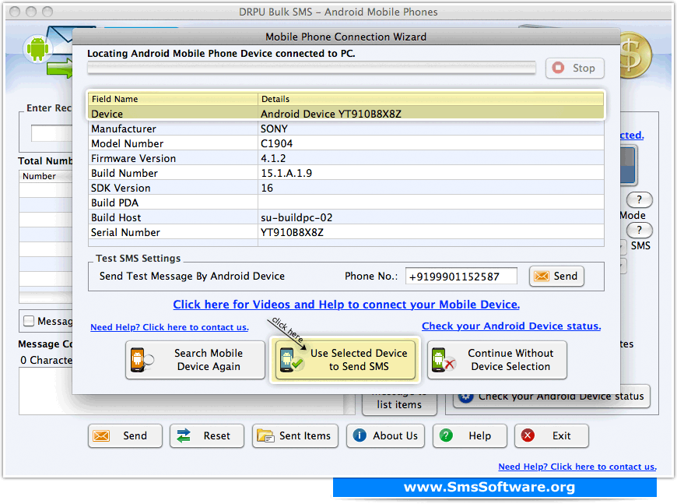Select SDK Version 16 row
Image resolution: width=677 pixels, height=504 pixels.
[346, 188]
